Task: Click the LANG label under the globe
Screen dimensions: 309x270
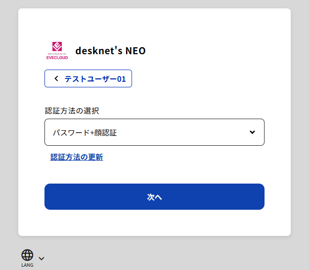Action: tap(28, 265)
